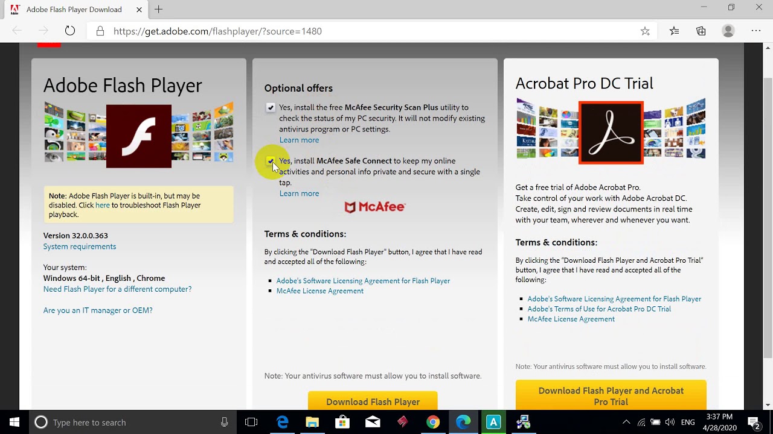Click the Flash Player logo image
The height and width of the screenshot is (434, 773).
139,136
